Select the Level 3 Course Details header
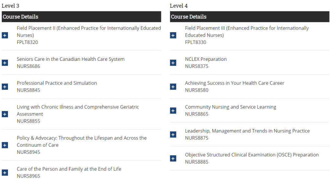The width and height of the screenshot is (330, 181). (81, 17)
